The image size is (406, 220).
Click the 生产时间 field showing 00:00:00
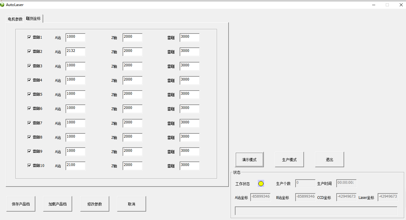point(347,183)
